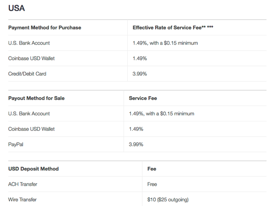Image resolution: width=277 pixels, height=206 pixels.
Task: Select the Wire Transfer row
Action: [x=137, y=199]
